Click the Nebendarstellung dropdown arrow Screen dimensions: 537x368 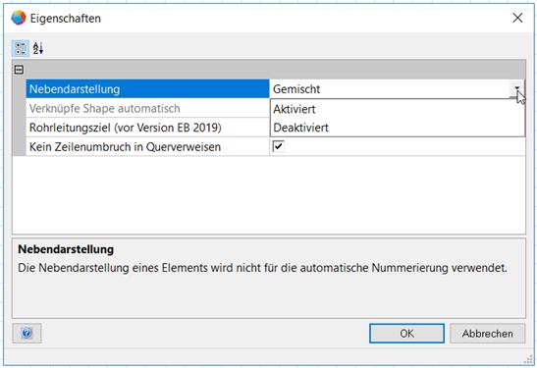pos(517,89)
